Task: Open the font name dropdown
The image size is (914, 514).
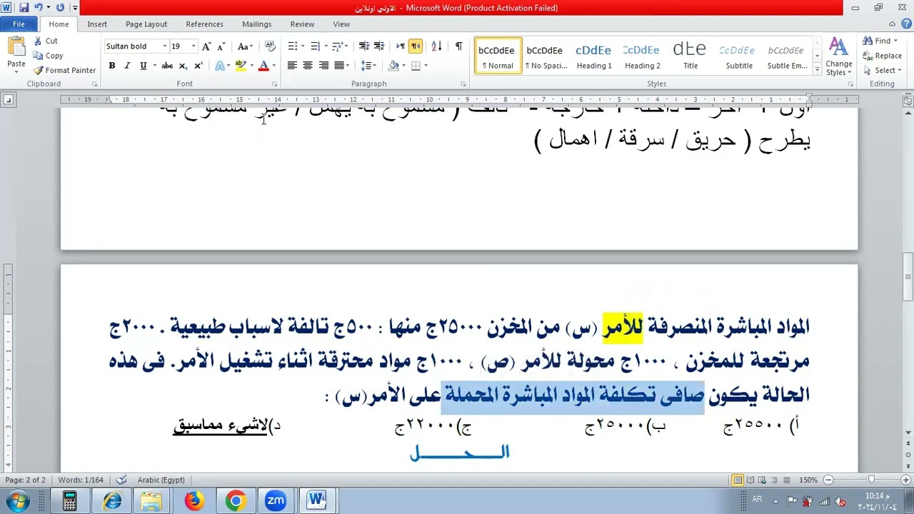Action: [164, 46]
